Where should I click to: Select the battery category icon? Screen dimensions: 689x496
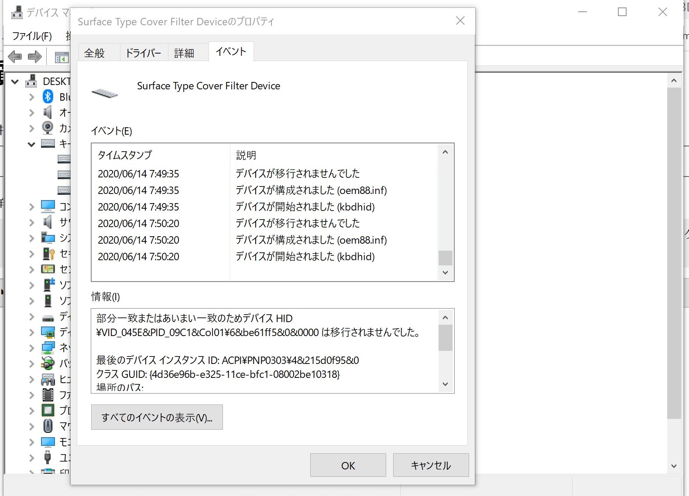point(48,363)
